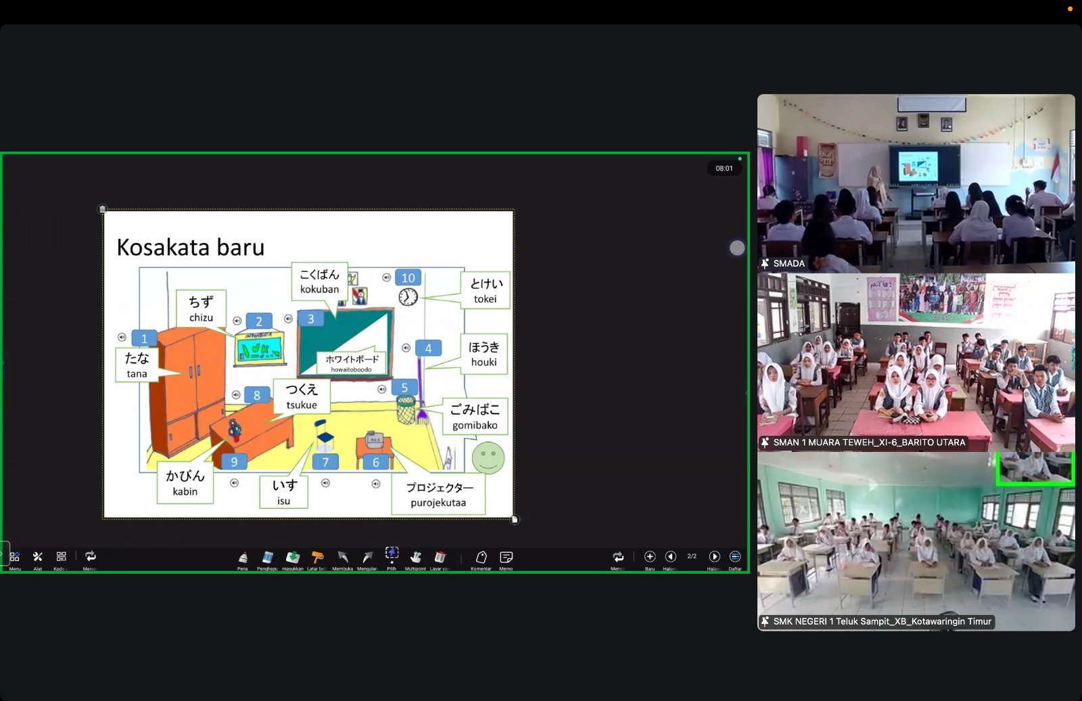Add a new page with Baru
Viewport: 1082px width, 701px height.
(x=650, y=557)
